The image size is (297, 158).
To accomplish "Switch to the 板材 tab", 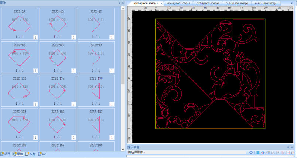I will (x=31, y=154).
